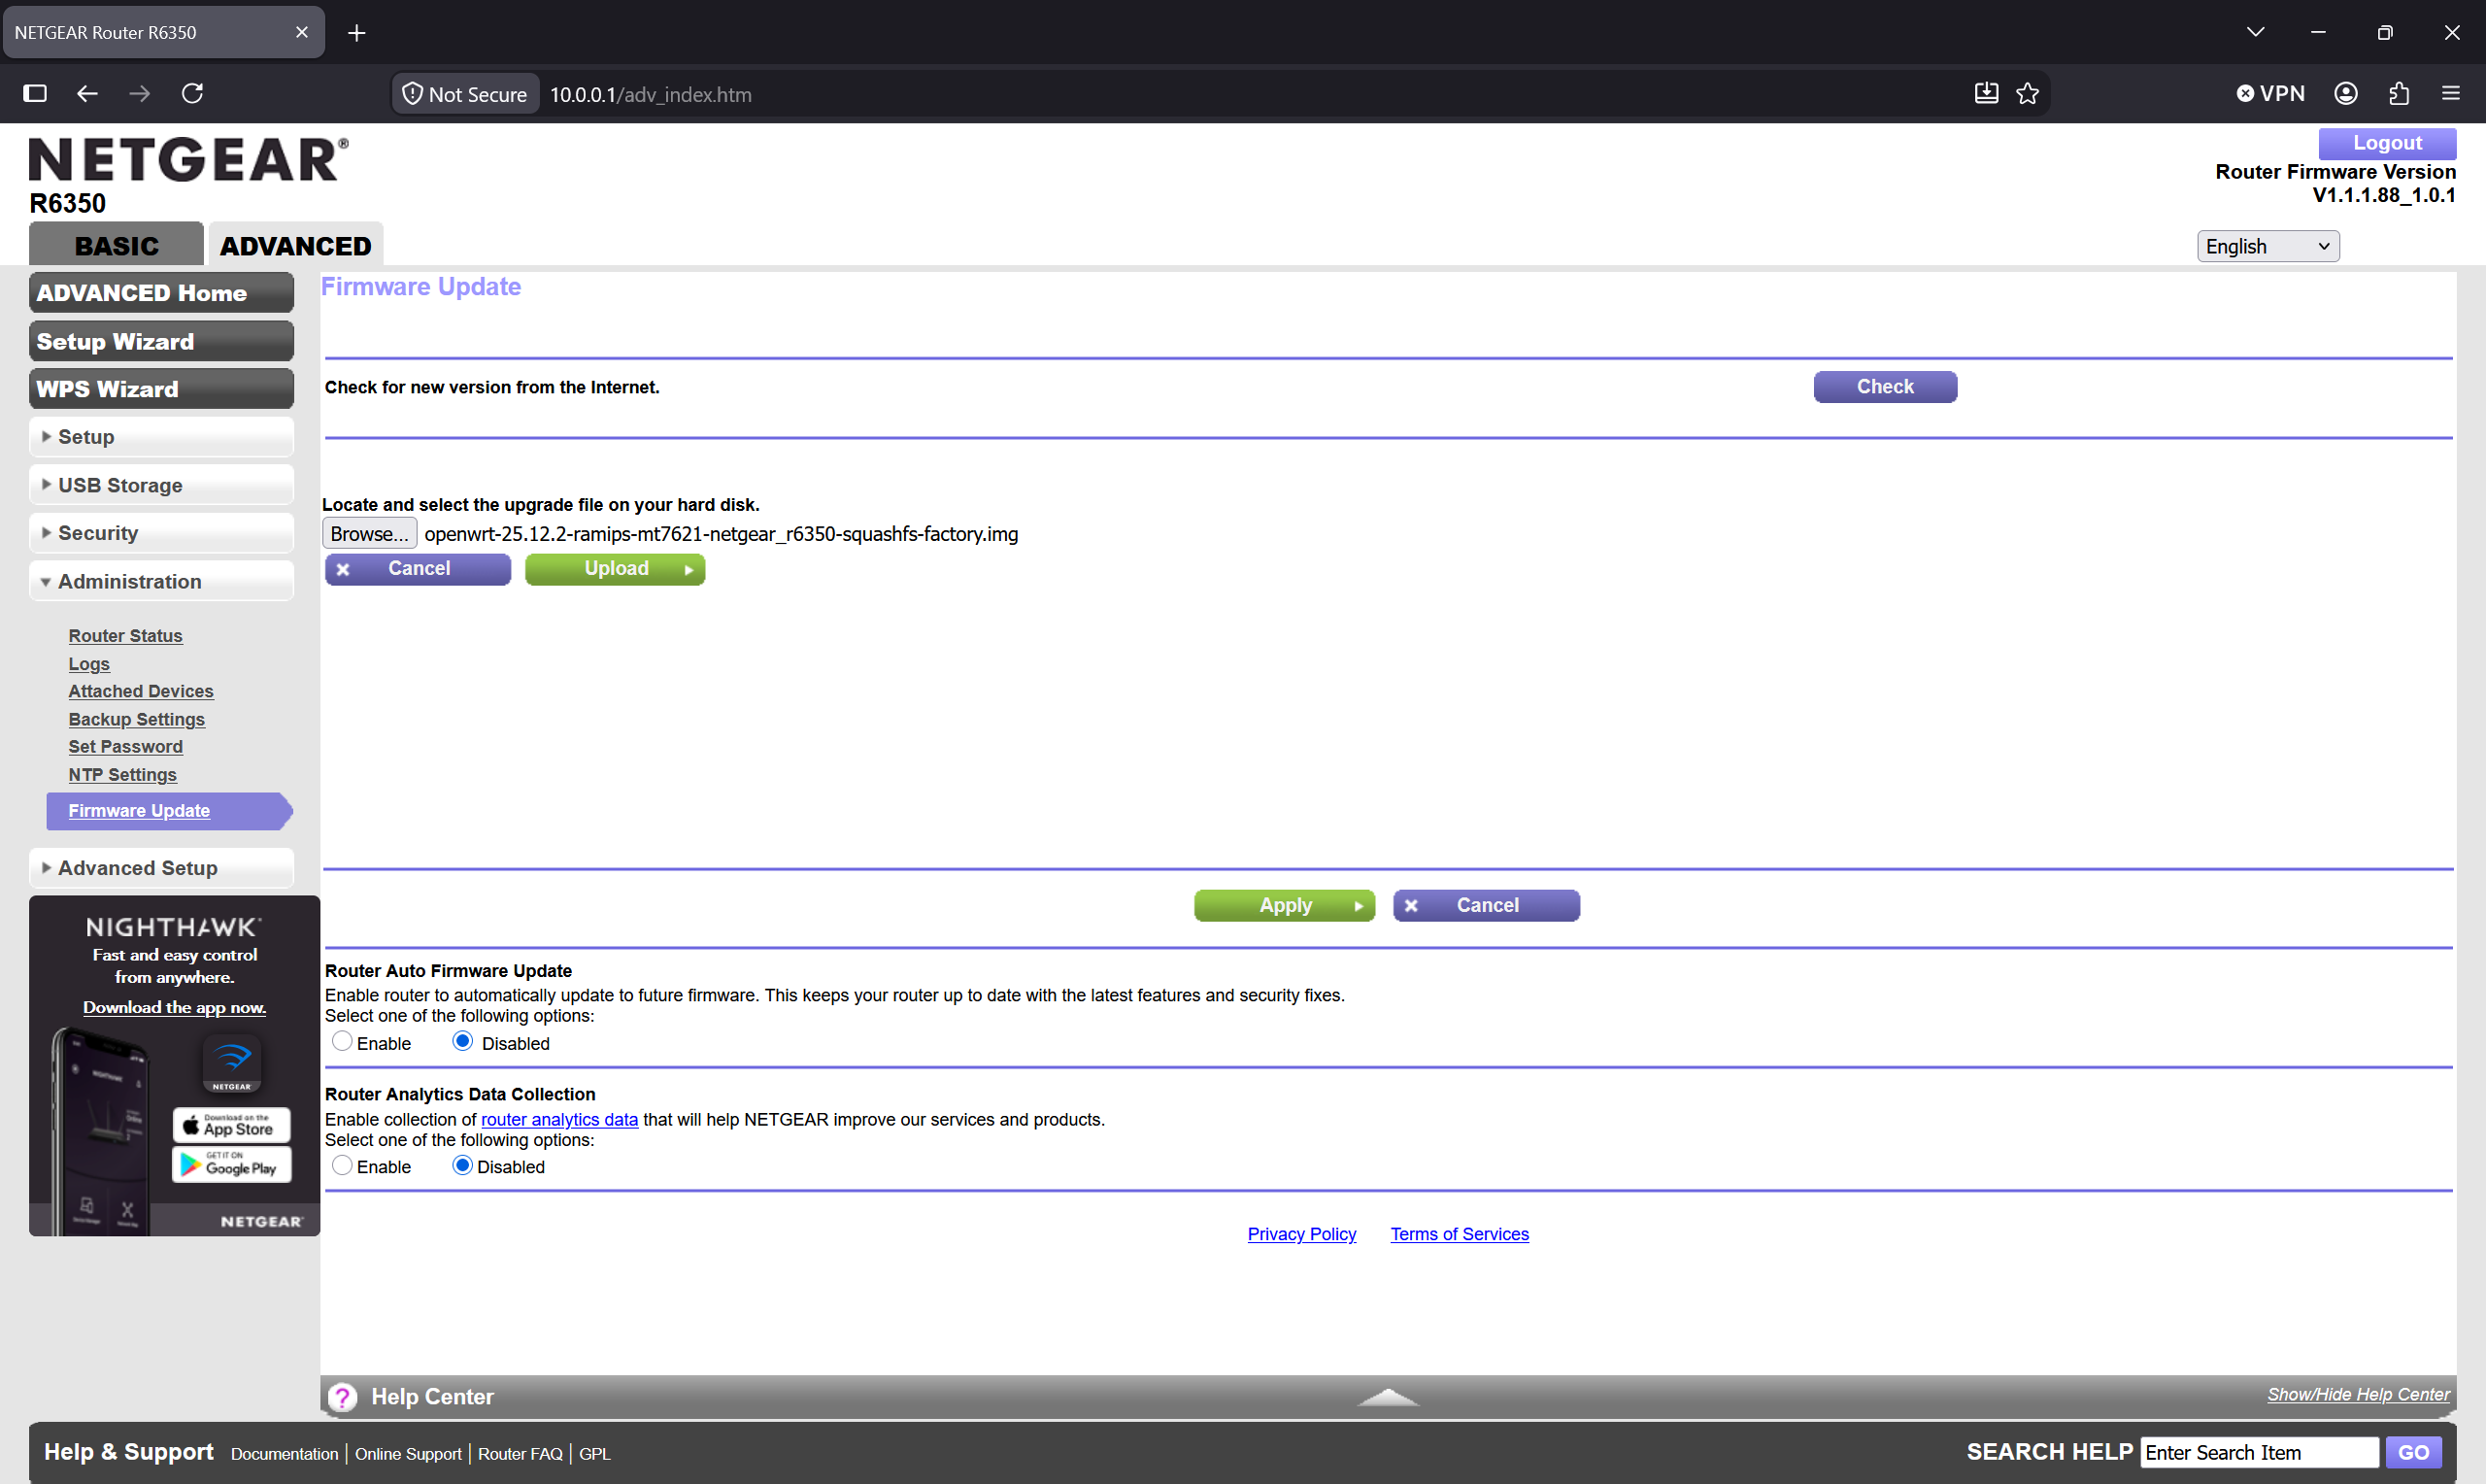Open Set Password link
Image resolution: width=2486 pixels, height=1484 pixels.
[x=126, y=747]
